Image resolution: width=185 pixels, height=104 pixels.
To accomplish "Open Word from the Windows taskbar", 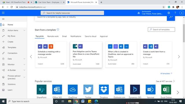I will coord(83,101).
